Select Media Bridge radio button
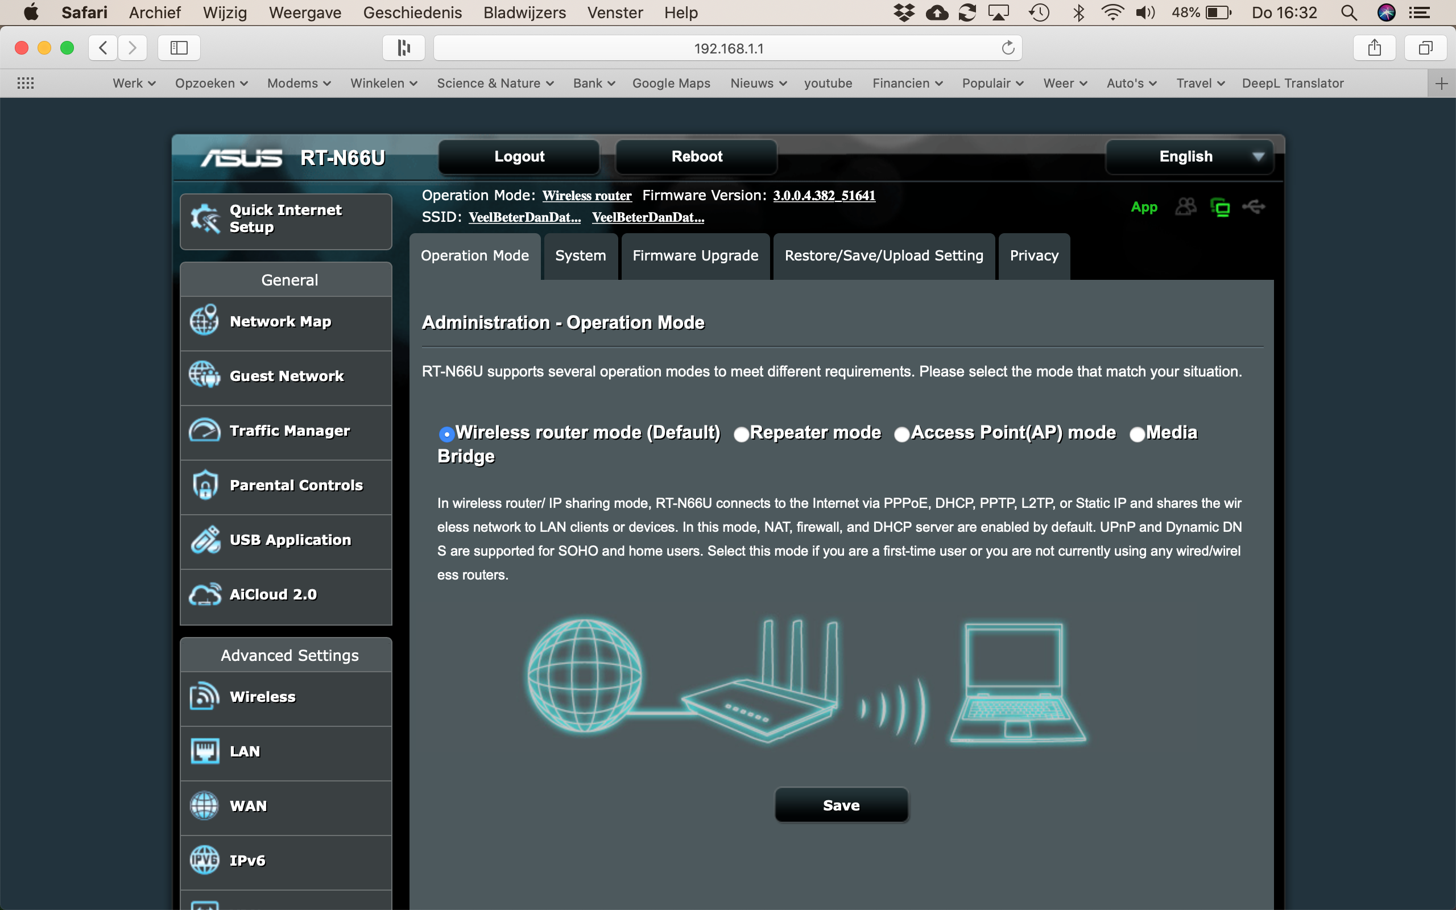This screenshot has width=1456, height=910. click(1136, 434)
